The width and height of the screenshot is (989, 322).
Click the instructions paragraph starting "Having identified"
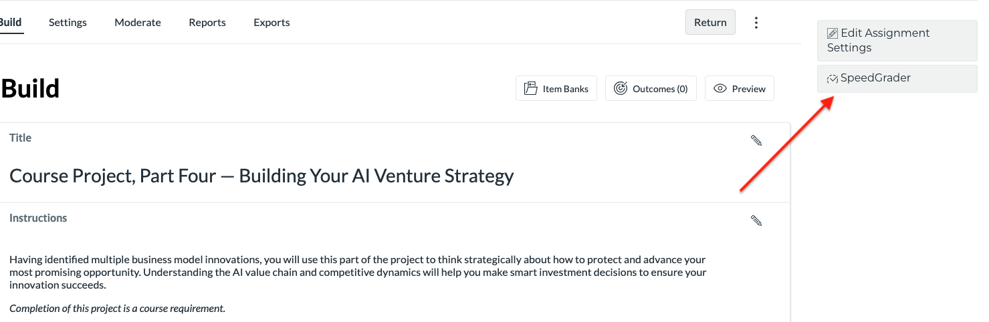point(358,272)
